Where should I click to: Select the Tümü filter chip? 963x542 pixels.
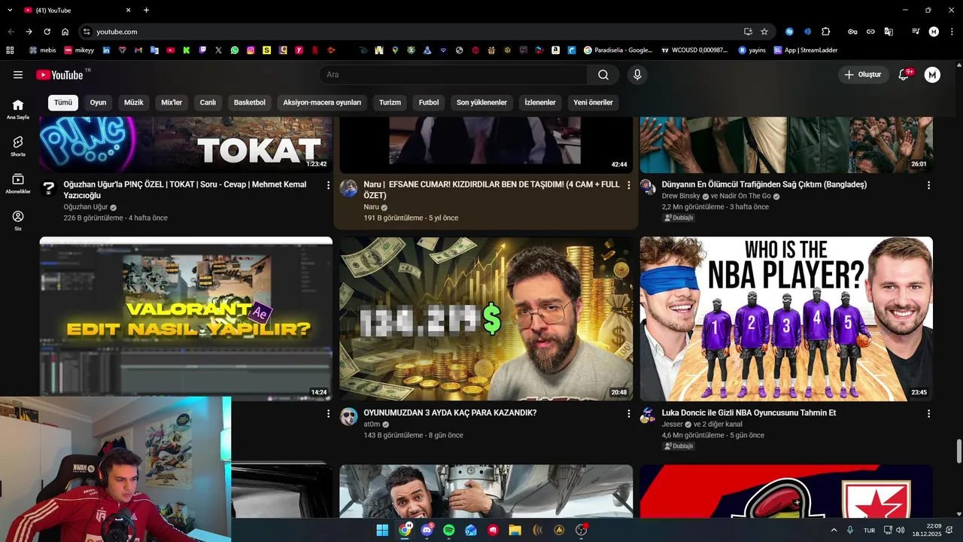point(63,102)
